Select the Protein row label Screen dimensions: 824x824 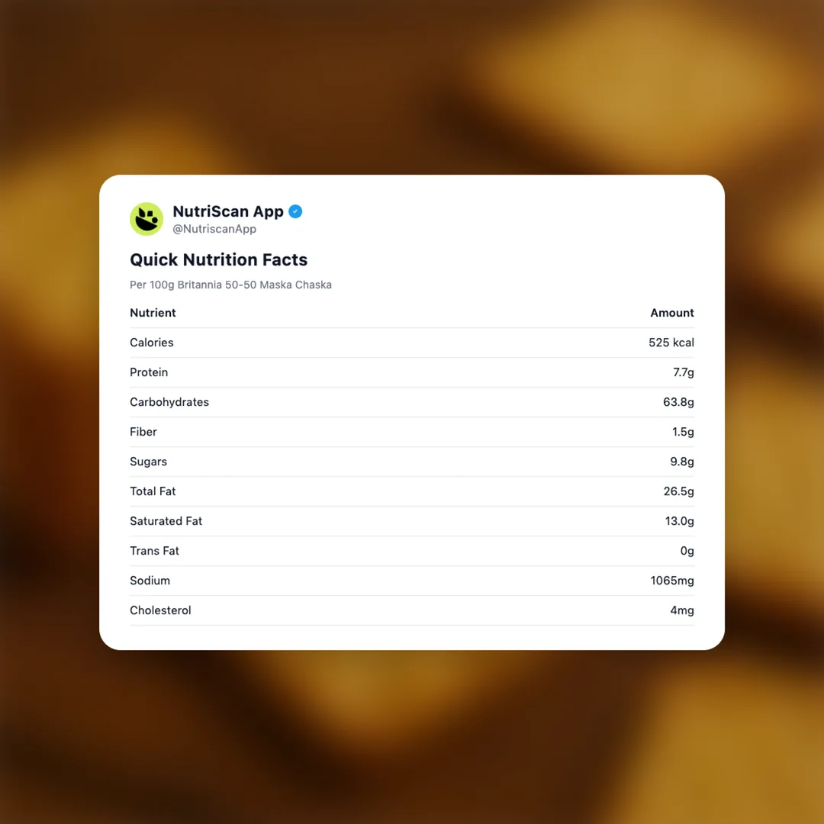[x=149, y=372]
